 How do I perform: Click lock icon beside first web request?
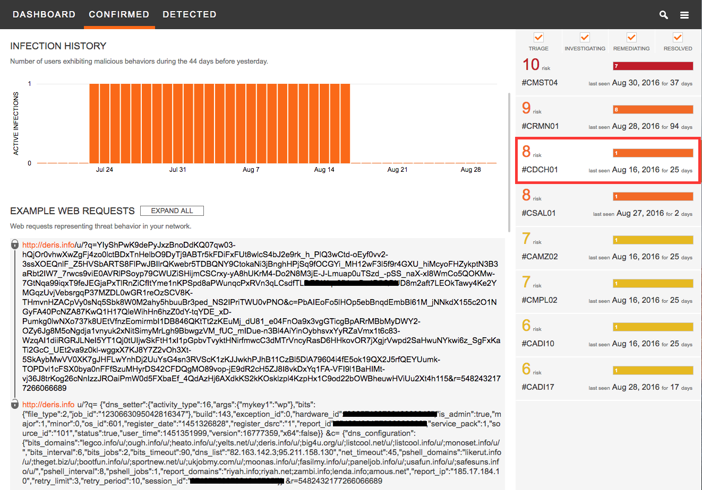click(15, 244)
